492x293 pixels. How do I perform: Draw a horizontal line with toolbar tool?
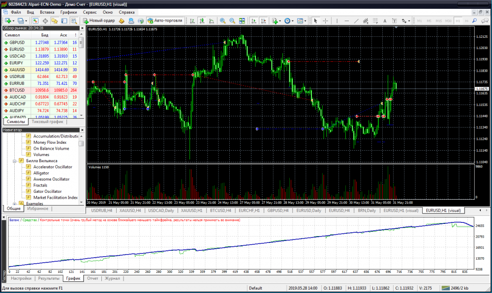pyautogui.click(x=347, y=21)
